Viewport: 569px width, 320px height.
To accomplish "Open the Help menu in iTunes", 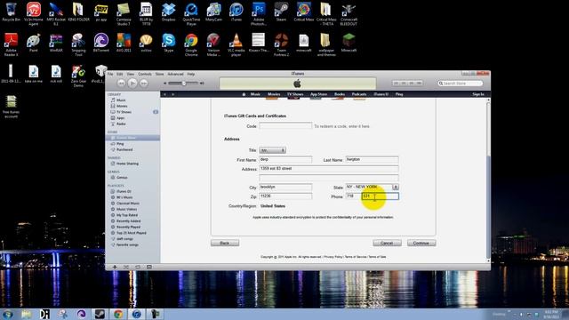I will [x=191, y=74].
